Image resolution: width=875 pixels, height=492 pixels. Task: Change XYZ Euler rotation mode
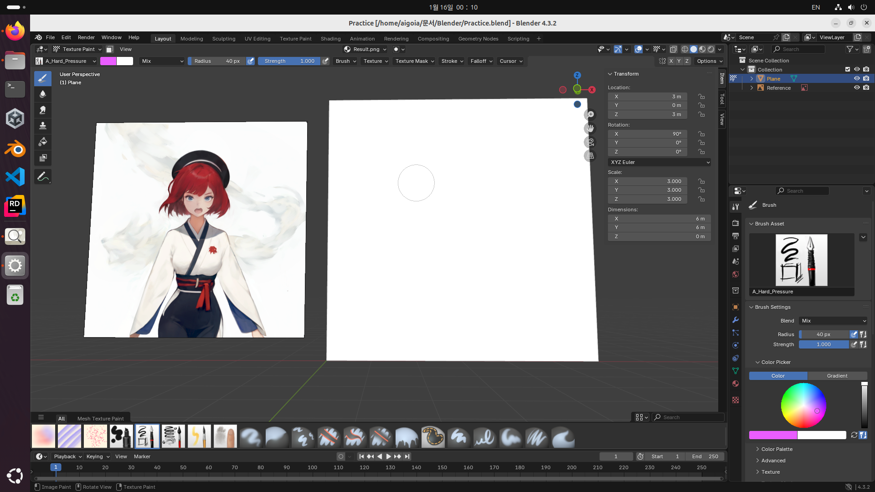(x=659, y=162)
